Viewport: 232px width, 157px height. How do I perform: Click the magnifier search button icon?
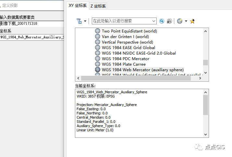pyautogui.click(x=162, y=21)
